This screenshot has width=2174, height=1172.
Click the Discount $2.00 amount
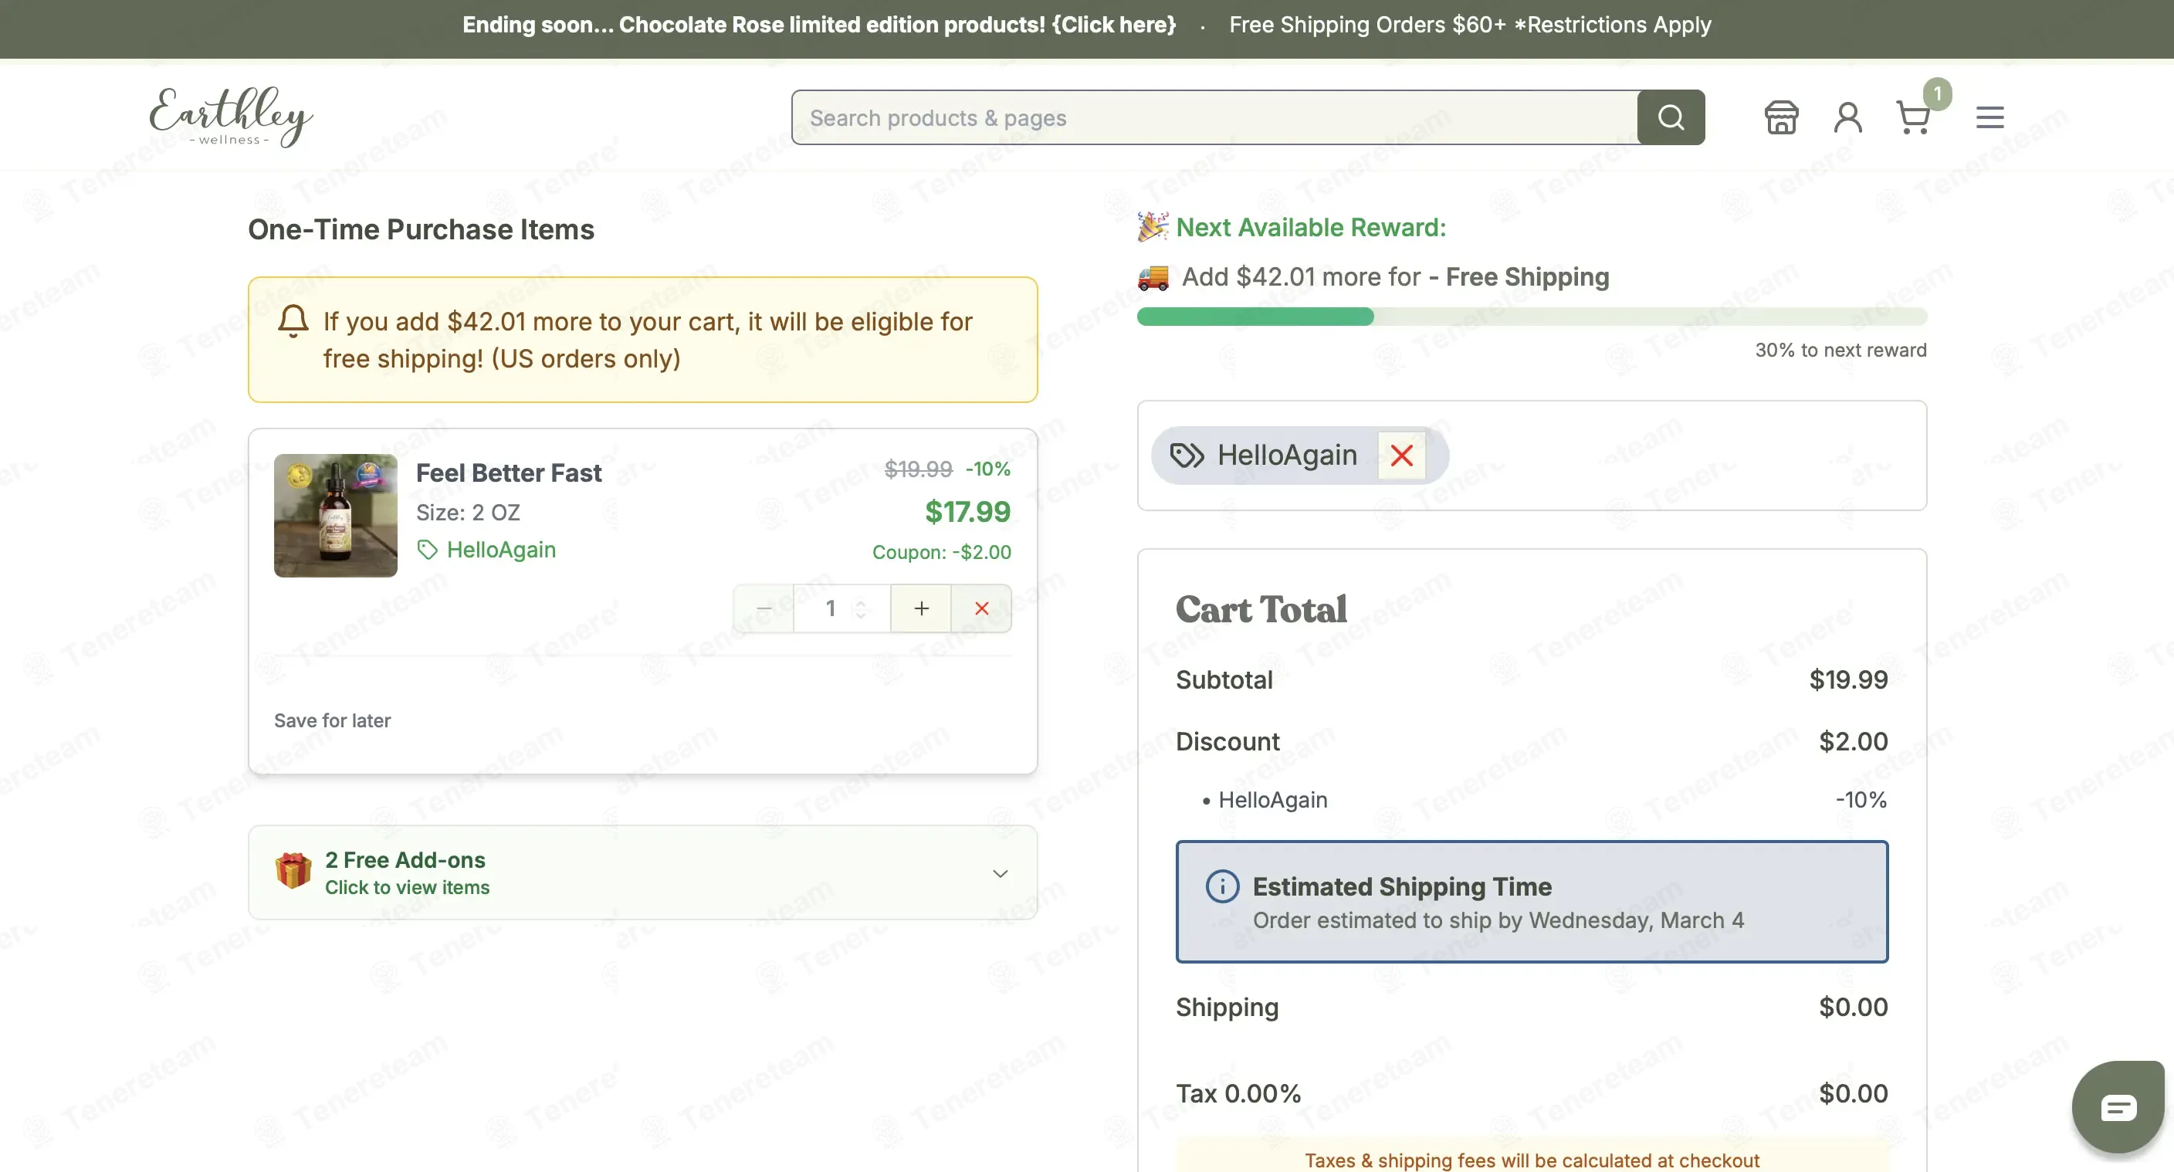(1854, 741)
